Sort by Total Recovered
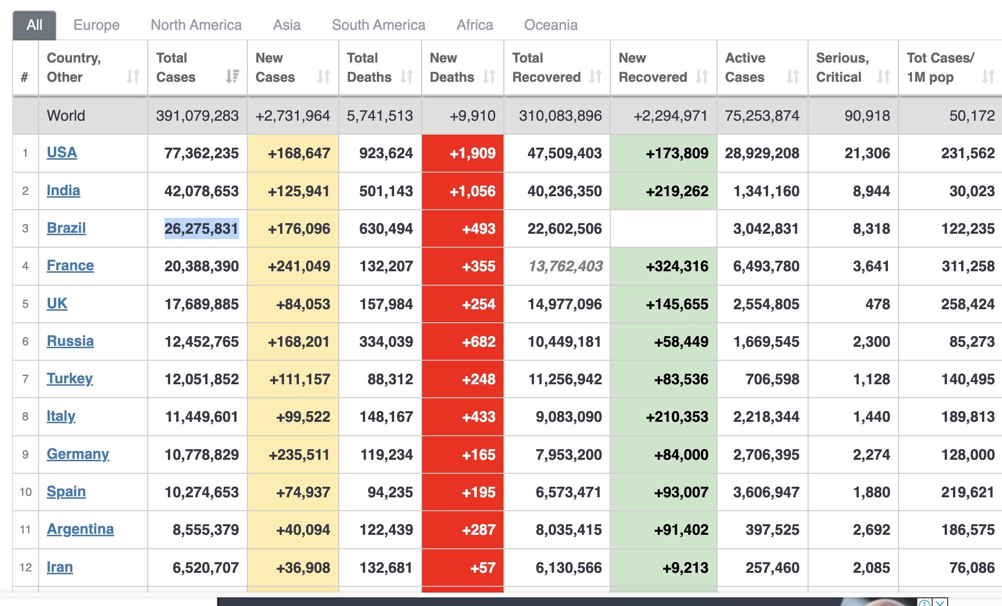 (595, 76)
